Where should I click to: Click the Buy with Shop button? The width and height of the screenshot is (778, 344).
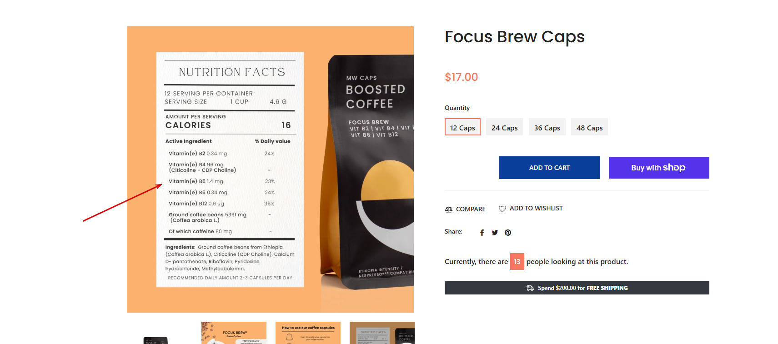tap(658, 168)
